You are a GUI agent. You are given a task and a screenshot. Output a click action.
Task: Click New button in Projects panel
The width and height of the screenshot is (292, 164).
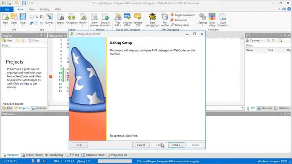7,41
